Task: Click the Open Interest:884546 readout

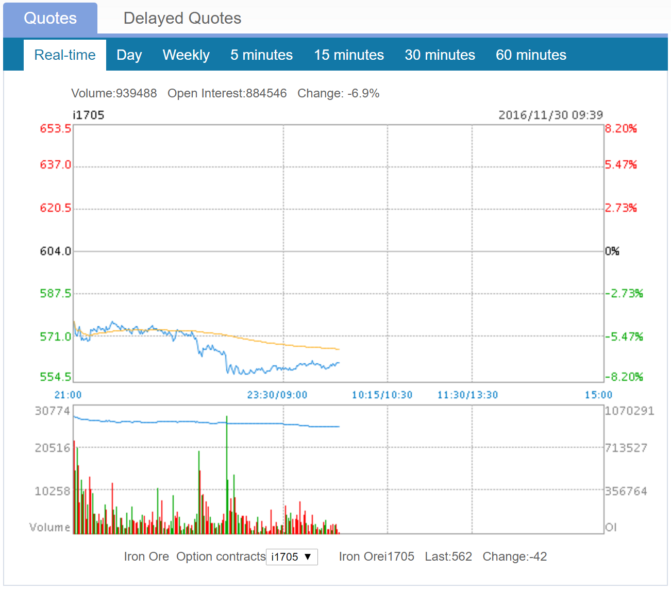Action: click(227, 93)
